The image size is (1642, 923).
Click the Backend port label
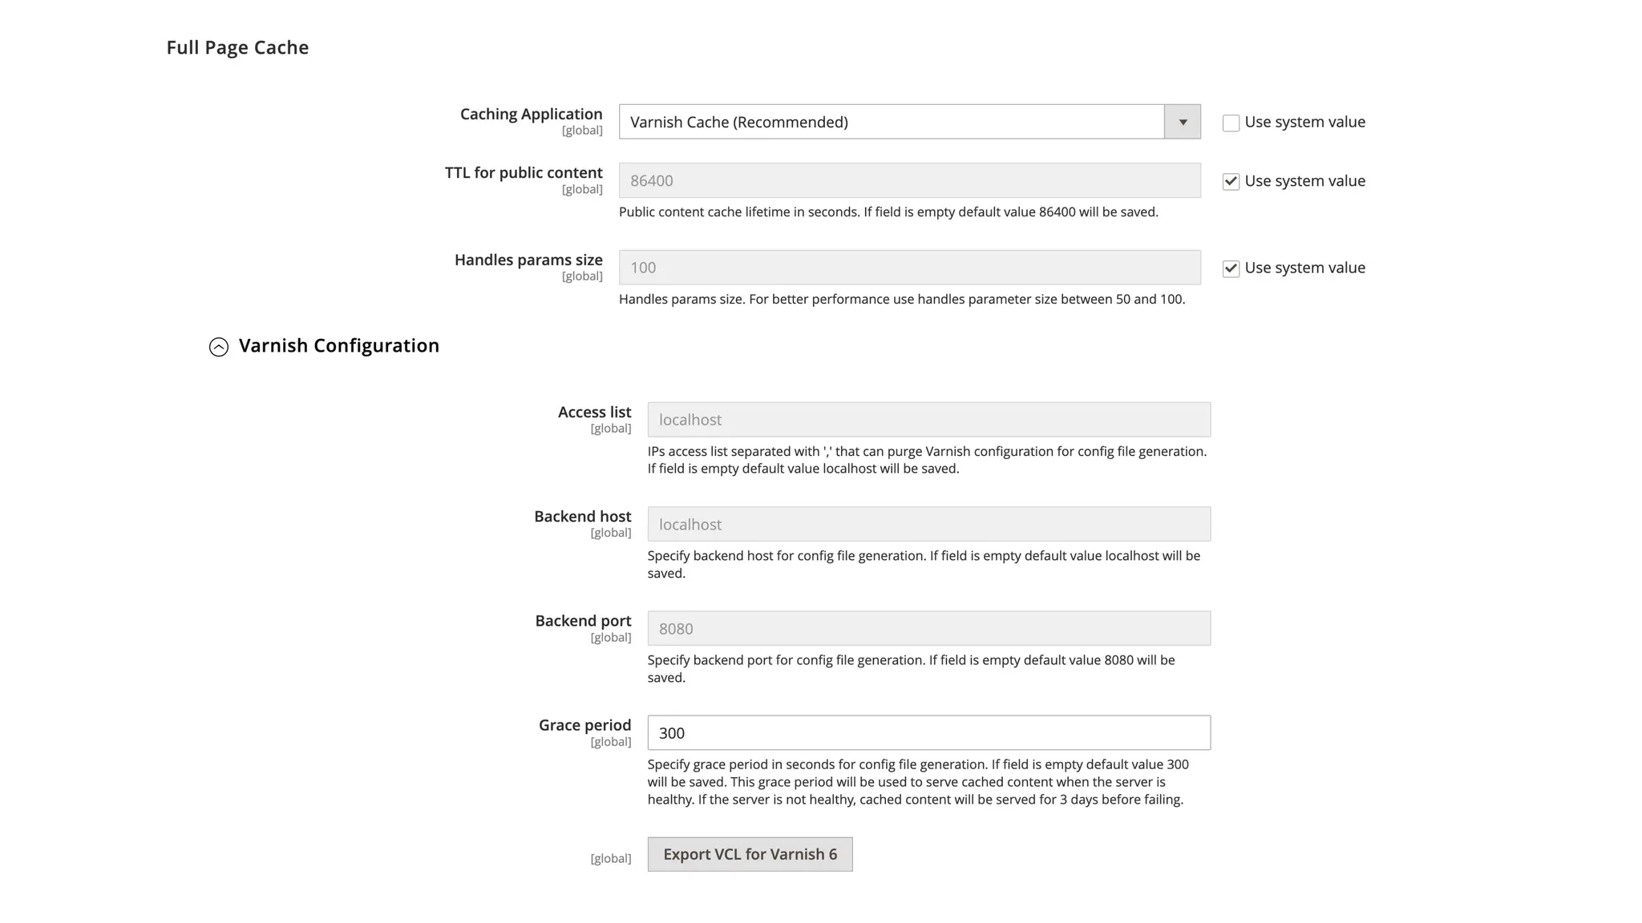pyautogui.click(x=583, y=621)
